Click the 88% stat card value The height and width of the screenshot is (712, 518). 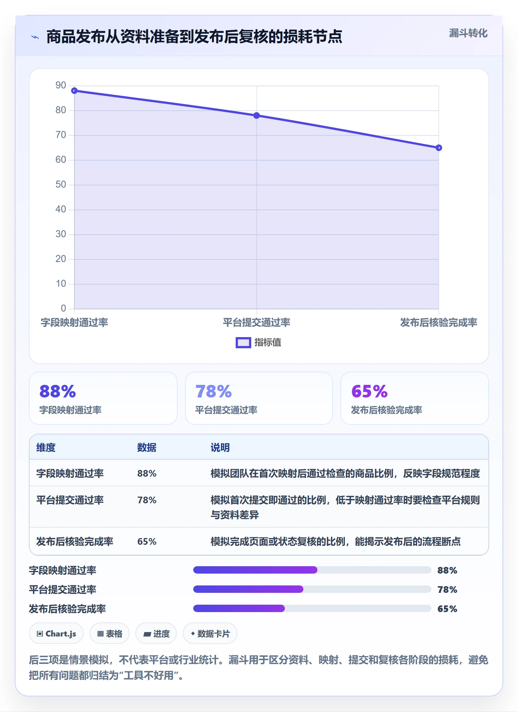tap(58, 391)
